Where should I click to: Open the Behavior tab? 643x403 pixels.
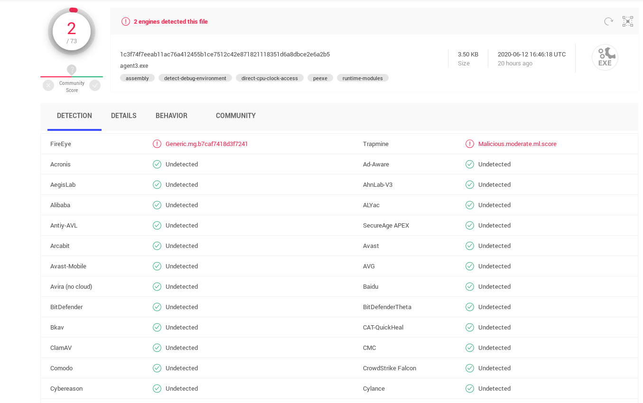(x=171, y=116)
